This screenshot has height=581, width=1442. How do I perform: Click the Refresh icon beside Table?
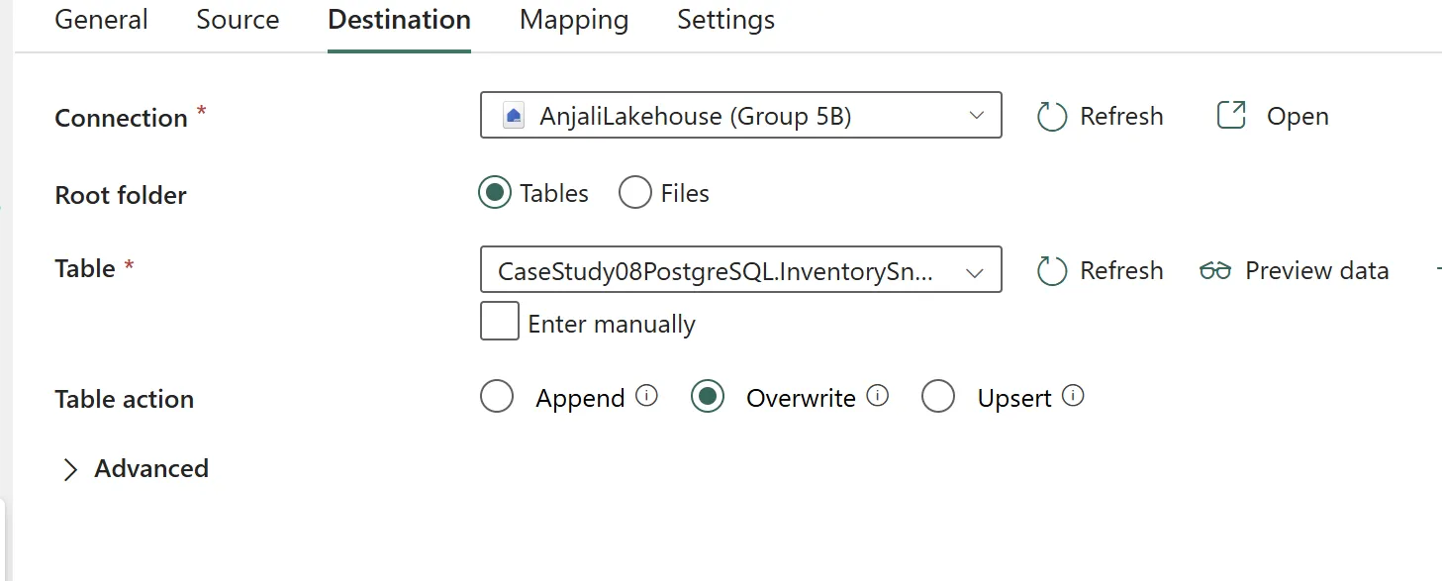[1051, 271]
